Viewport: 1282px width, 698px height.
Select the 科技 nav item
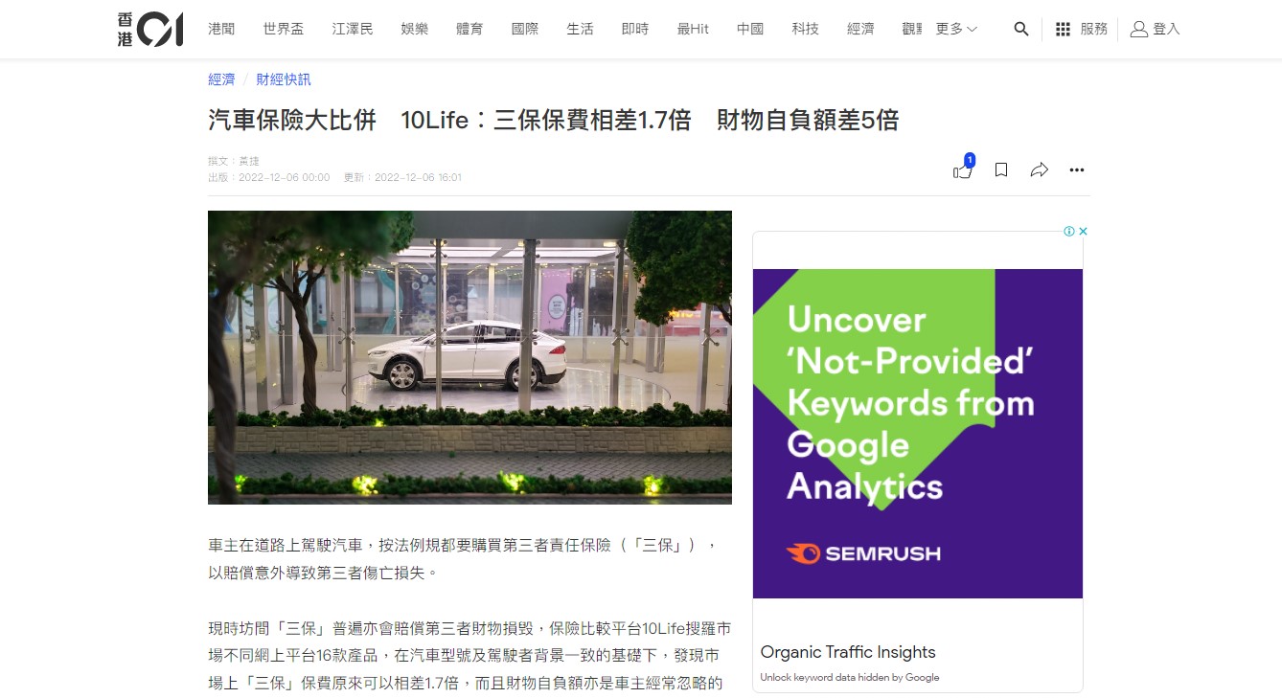(x=805, y=30)
